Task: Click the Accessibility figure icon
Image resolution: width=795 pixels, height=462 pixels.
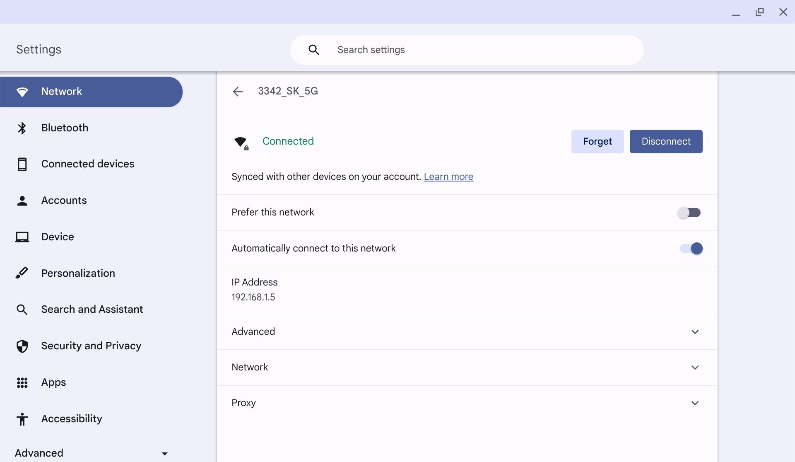Action: pyautogui.click(x=22, y=419)
